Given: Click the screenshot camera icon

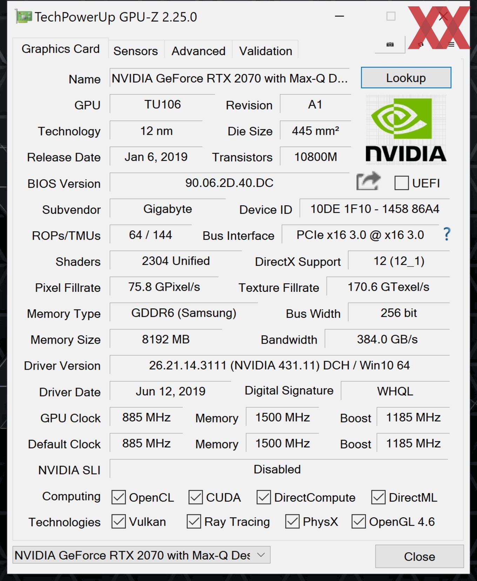Looking at the screenshot, I should coord(390,45).
